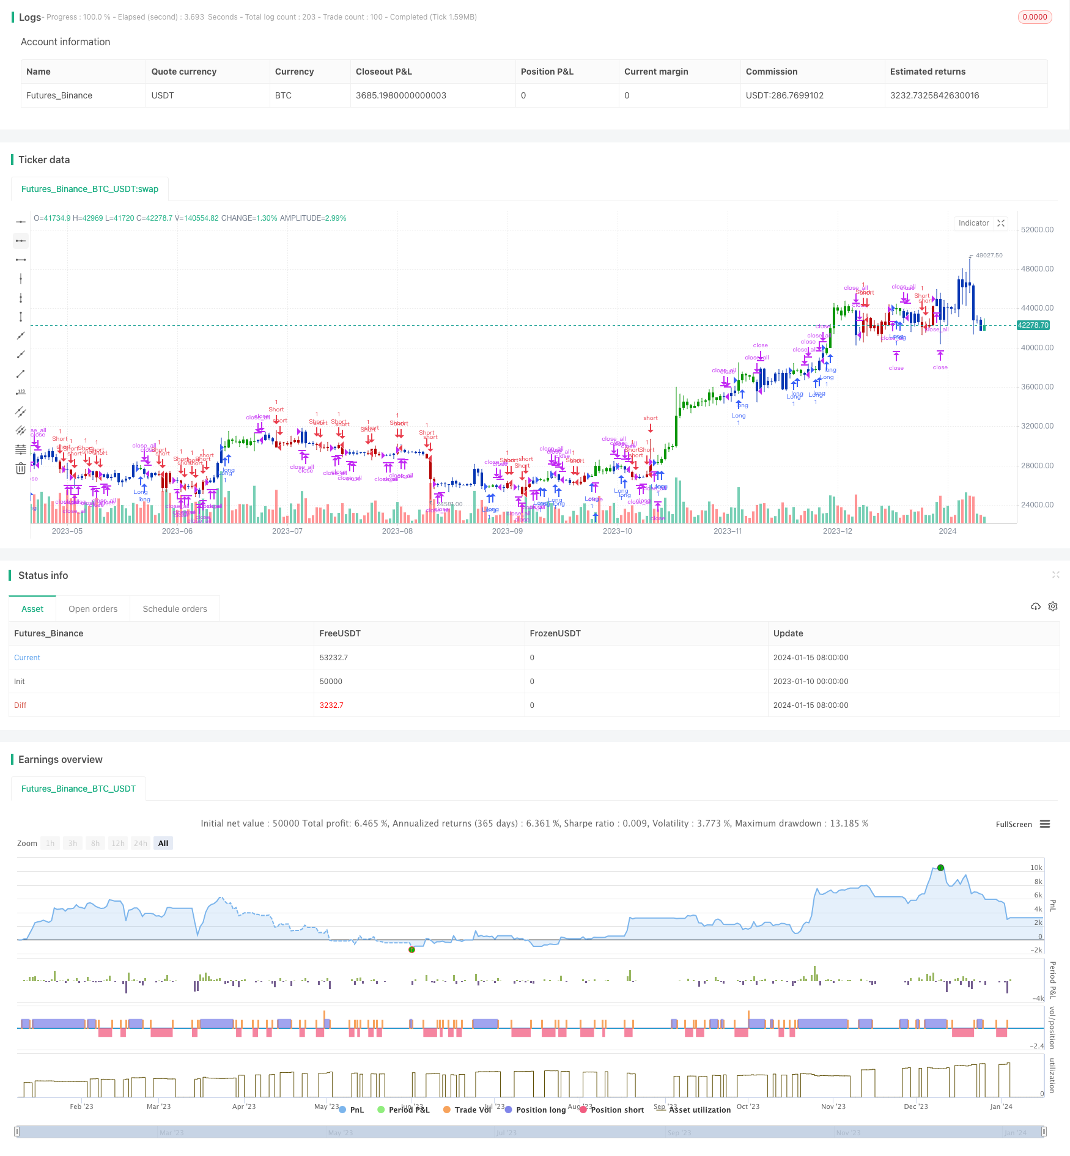Select the vertical segment drawing tool

coord(21,317)
